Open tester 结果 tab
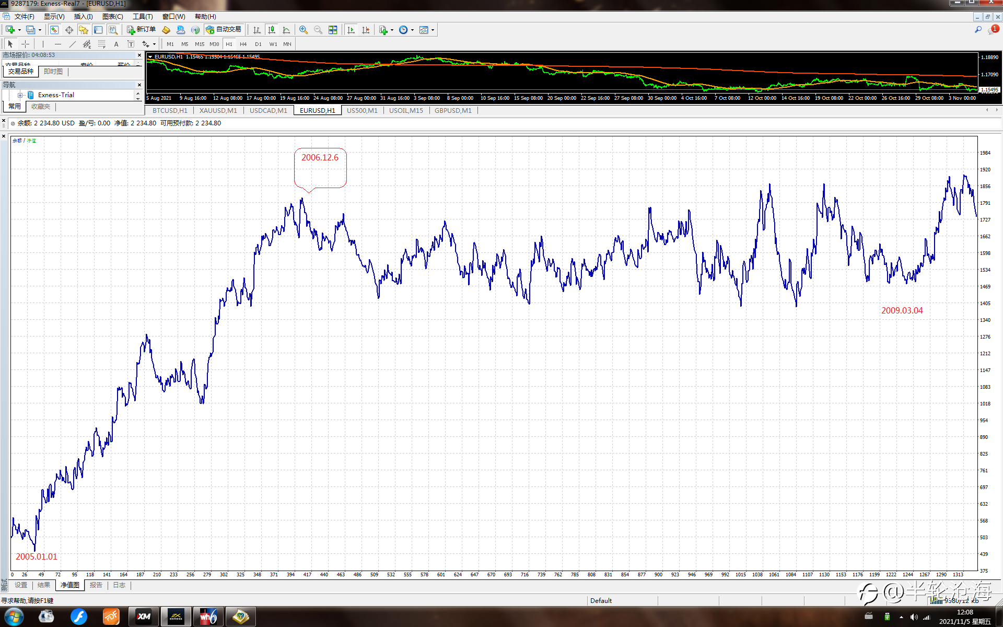The image size is (1003, 627). [x=44, y=585]
